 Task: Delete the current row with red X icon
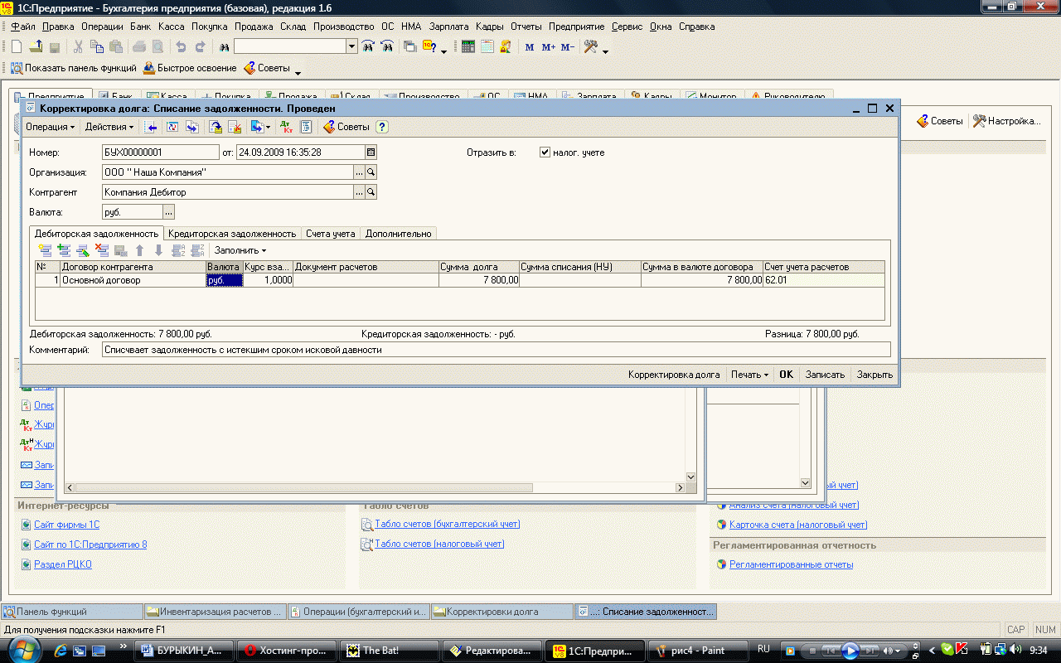[102, 250]
